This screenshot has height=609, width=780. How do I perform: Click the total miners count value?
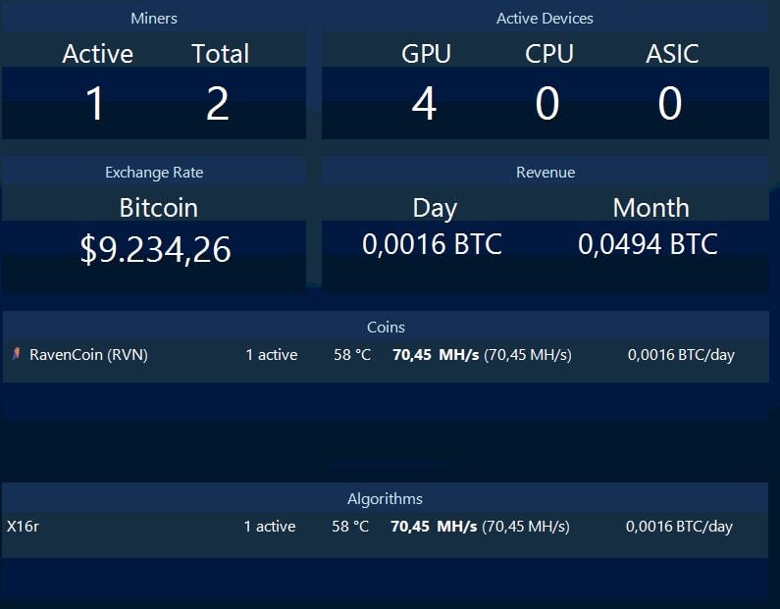[x=218, y=104]
